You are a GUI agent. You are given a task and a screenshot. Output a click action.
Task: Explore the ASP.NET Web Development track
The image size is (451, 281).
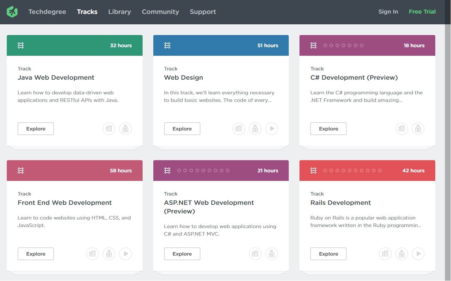tap(182, 254)
